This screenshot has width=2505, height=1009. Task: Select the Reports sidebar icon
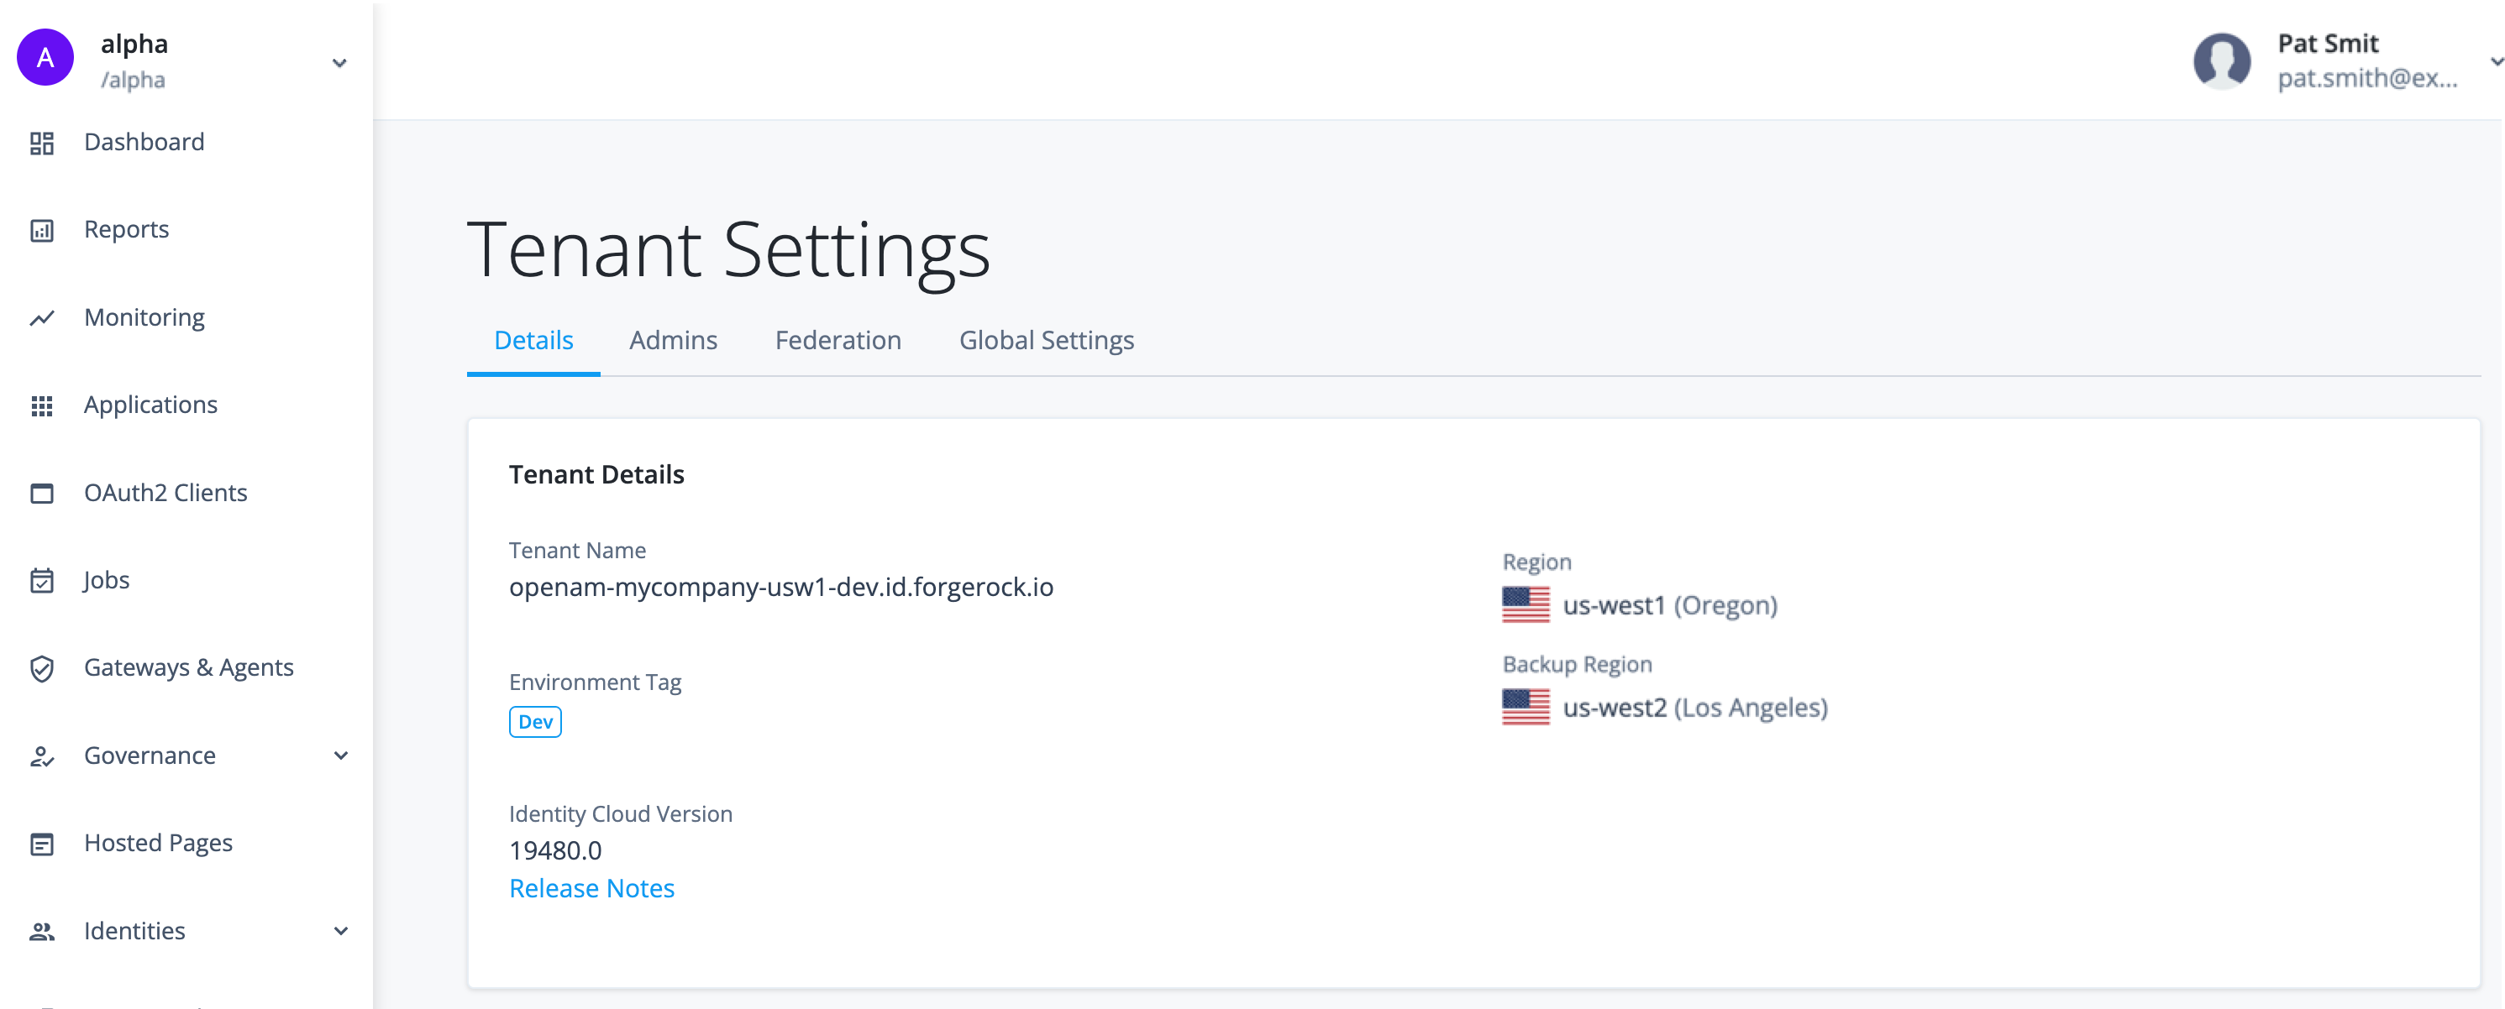[x=43, y=229]
